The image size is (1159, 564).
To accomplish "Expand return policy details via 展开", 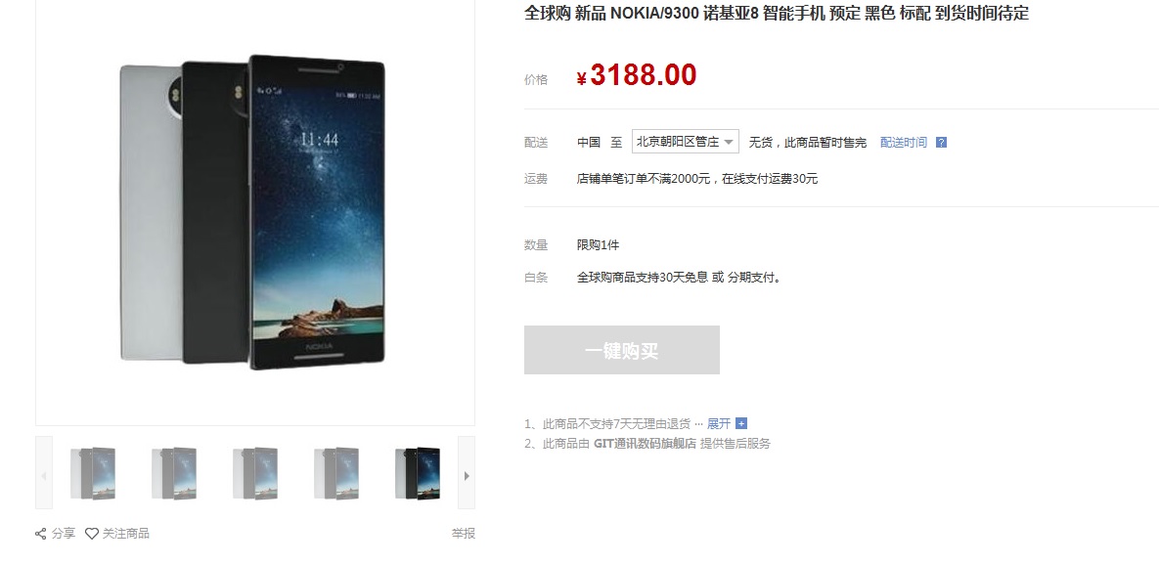I will [x=719, y=424].
